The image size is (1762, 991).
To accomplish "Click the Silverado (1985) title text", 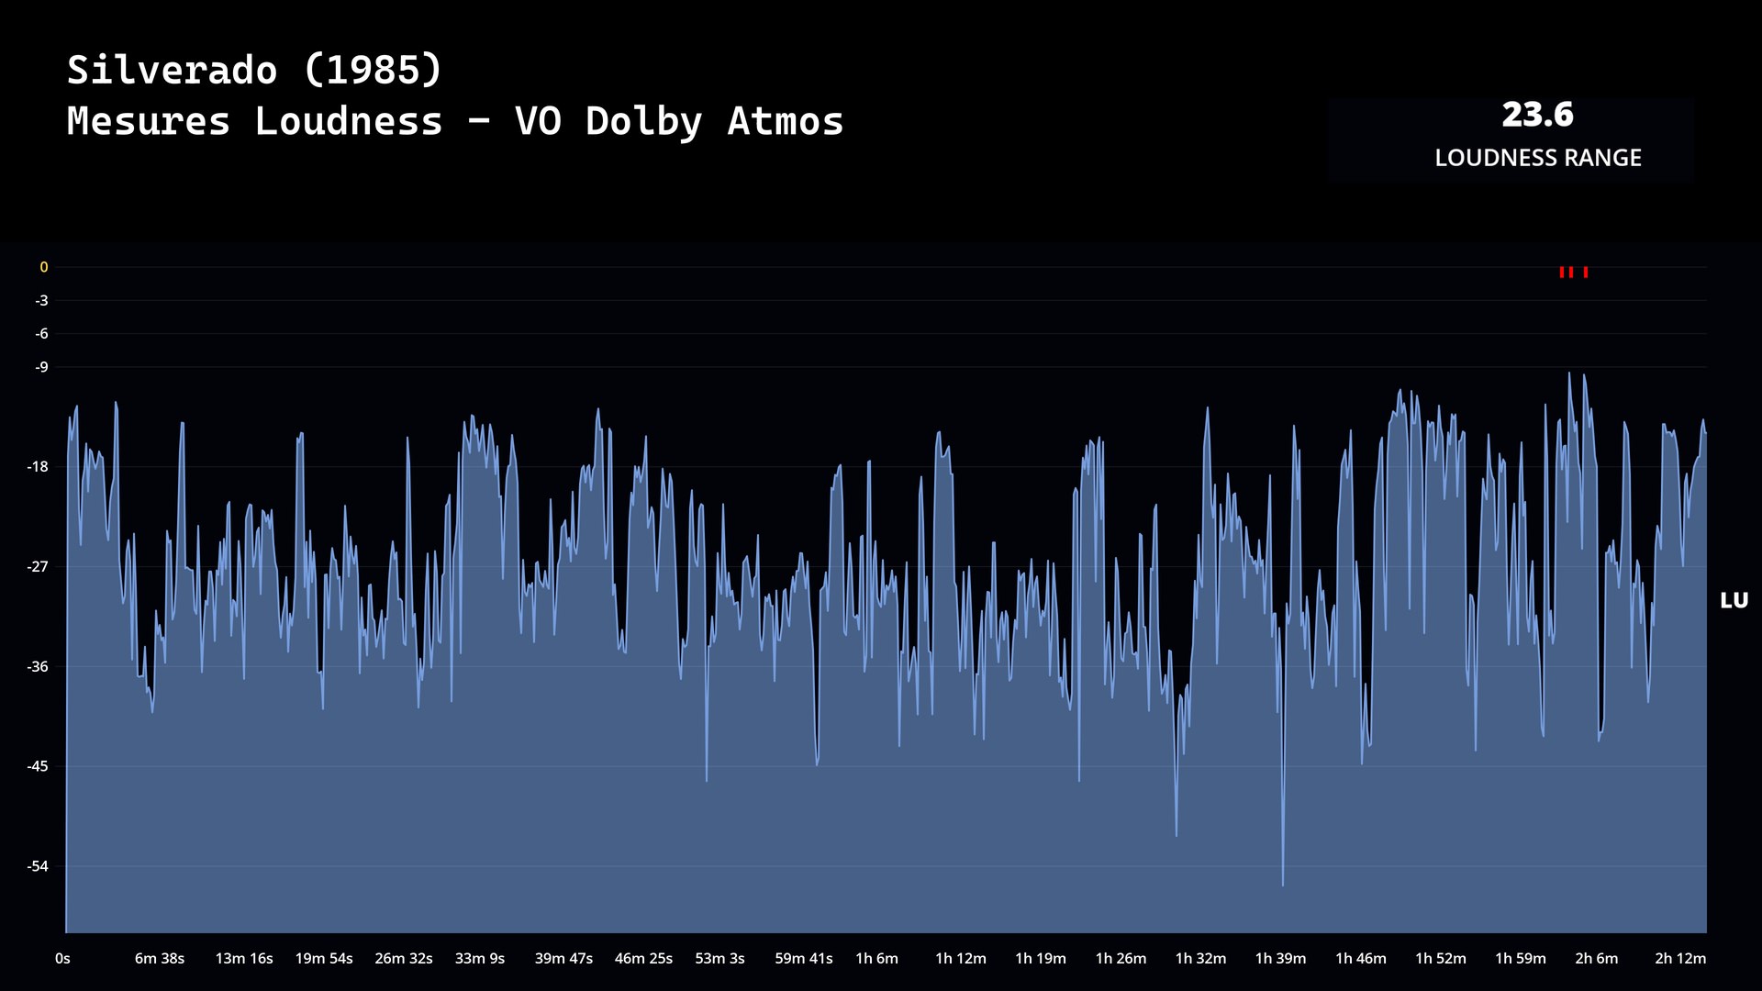I will (x=255, y=71).
